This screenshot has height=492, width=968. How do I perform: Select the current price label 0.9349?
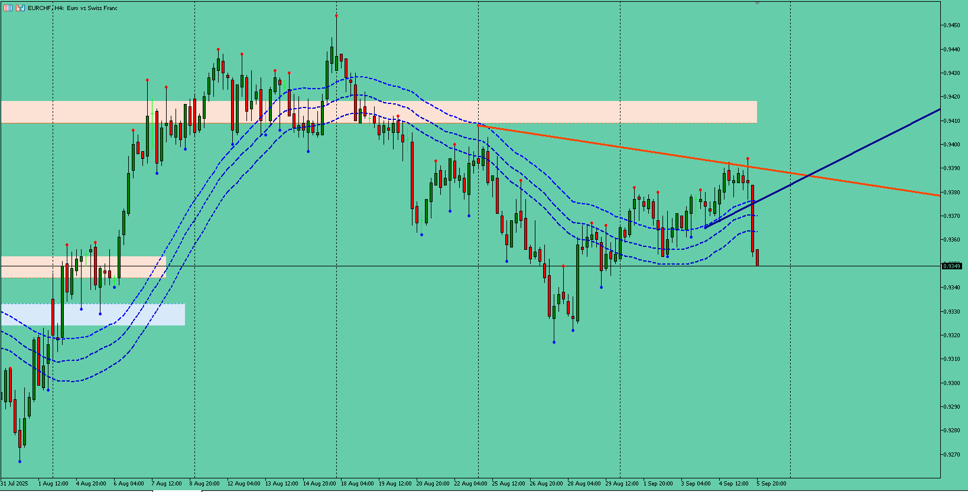pos(951,266)
